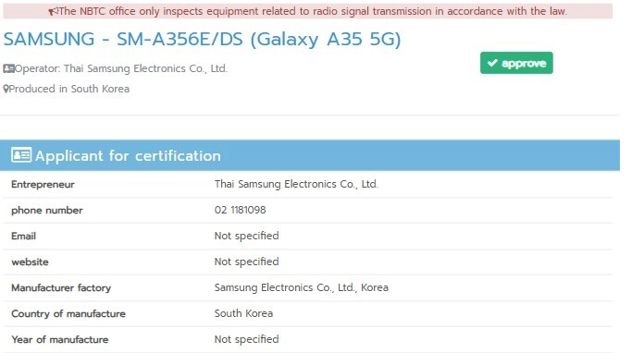This screenshot has height=353, width=631.
Task: Click the Country of manufacture South Korea value
Action: tap(243, 313)
